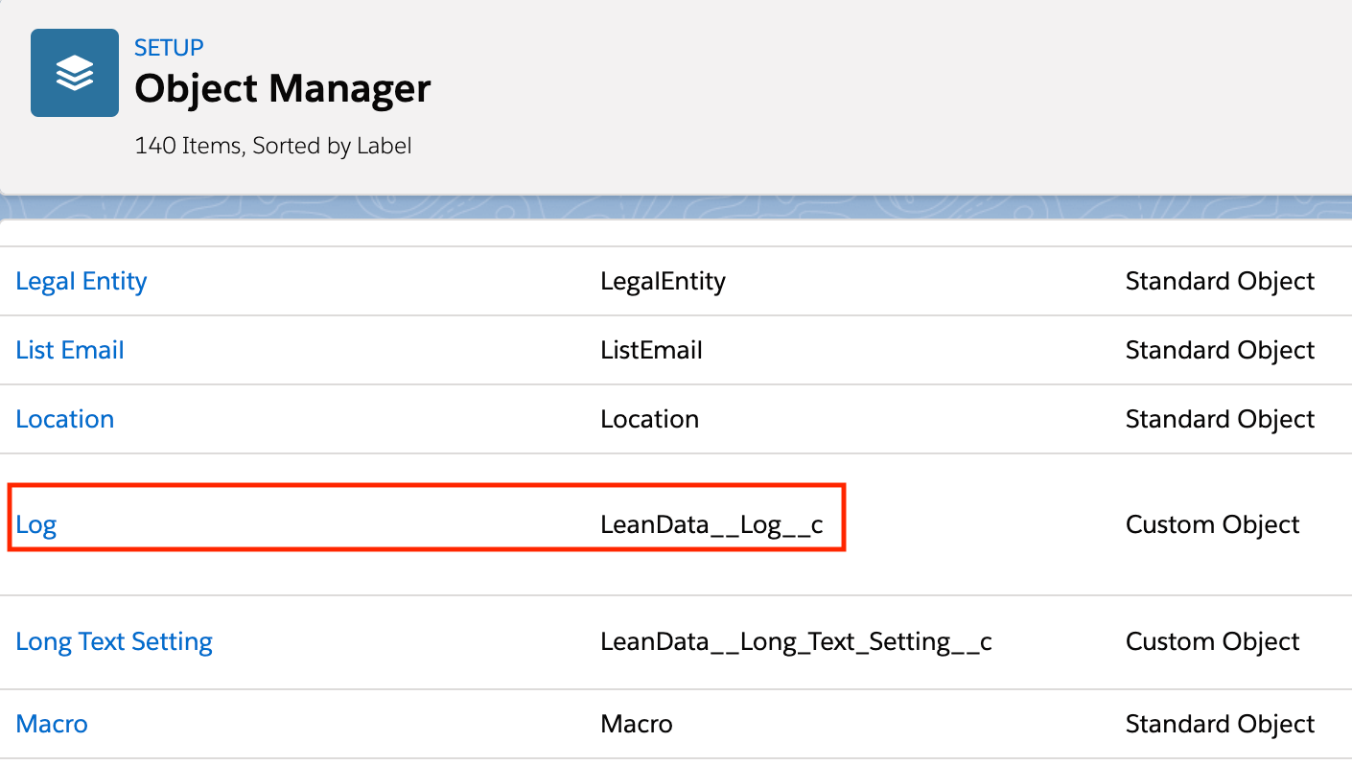The height and width of the screenshot is (765, 1352).
Task: Click Standard Object type in Legal Entity row
Action: (x=1220, y=281)
